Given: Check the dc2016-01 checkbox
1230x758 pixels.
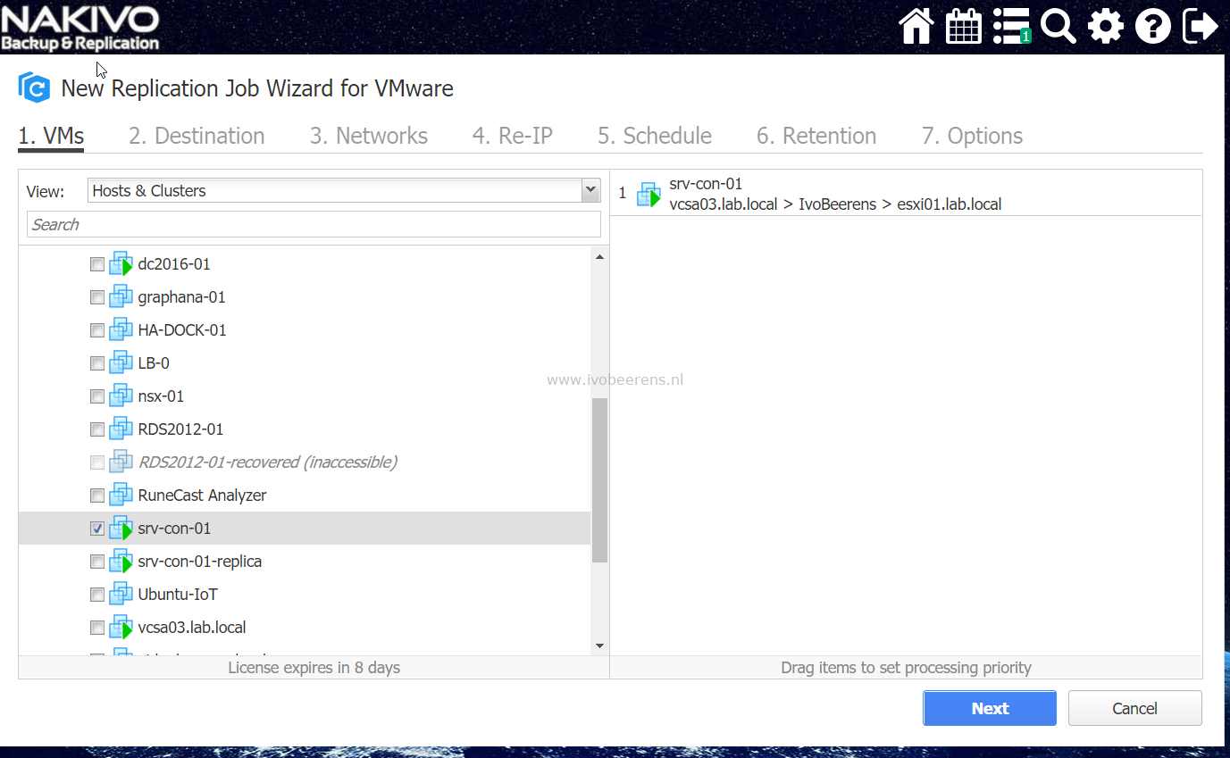Looking at the screenshot, I should [97, 264].
